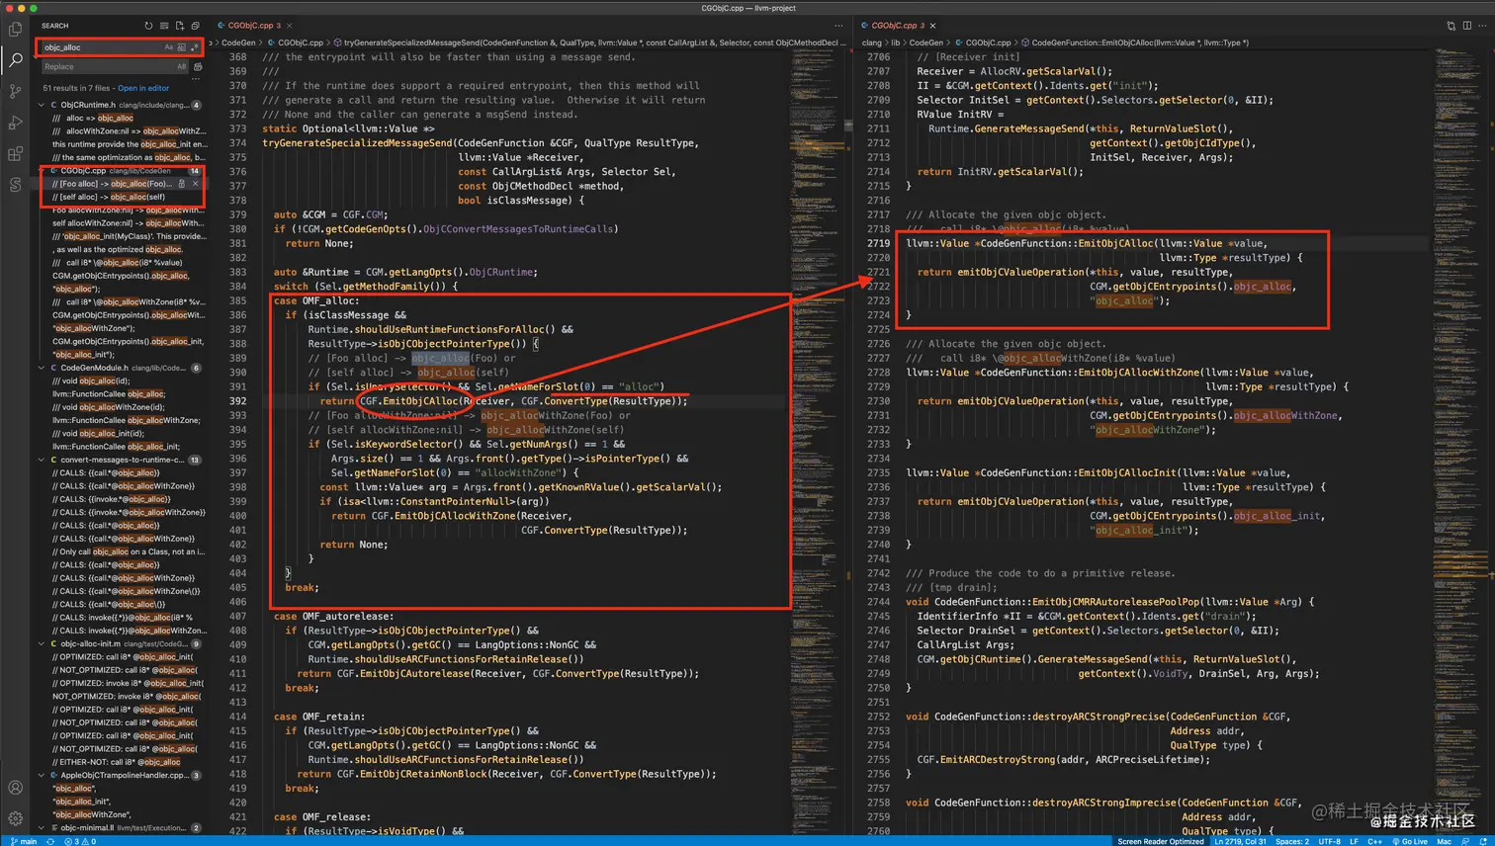Click the Open in editor link
The image size is (1495, 846).
click(143, 88)
